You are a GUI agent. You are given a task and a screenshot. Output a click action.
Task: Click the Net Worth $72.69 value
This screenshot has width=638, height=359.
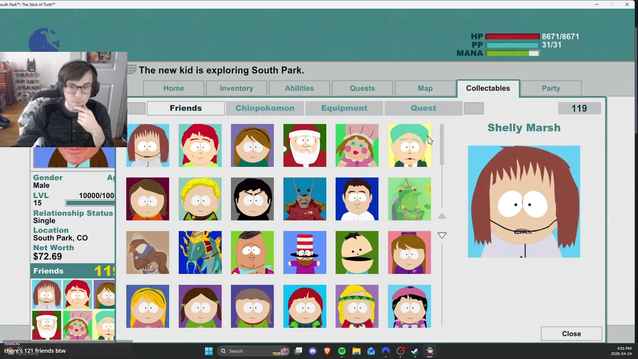point(47,256)
